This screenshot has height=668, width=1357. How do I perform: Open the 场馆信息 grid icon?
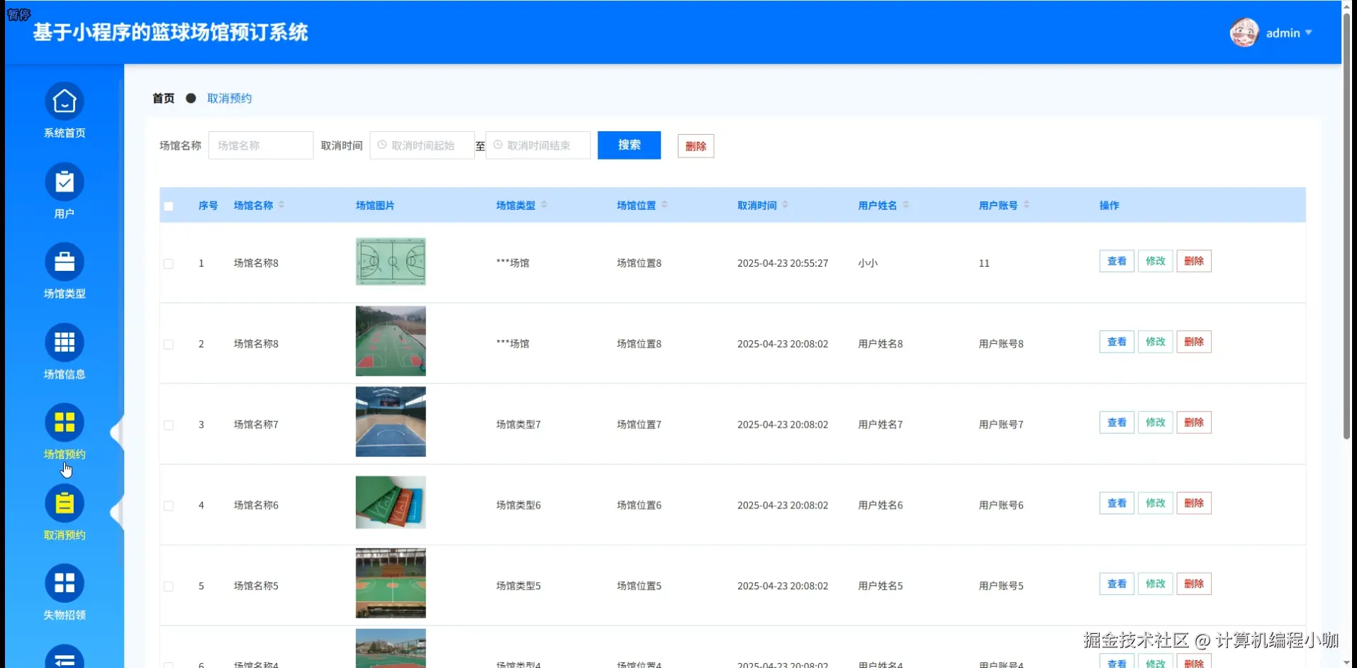click(65, 343)
